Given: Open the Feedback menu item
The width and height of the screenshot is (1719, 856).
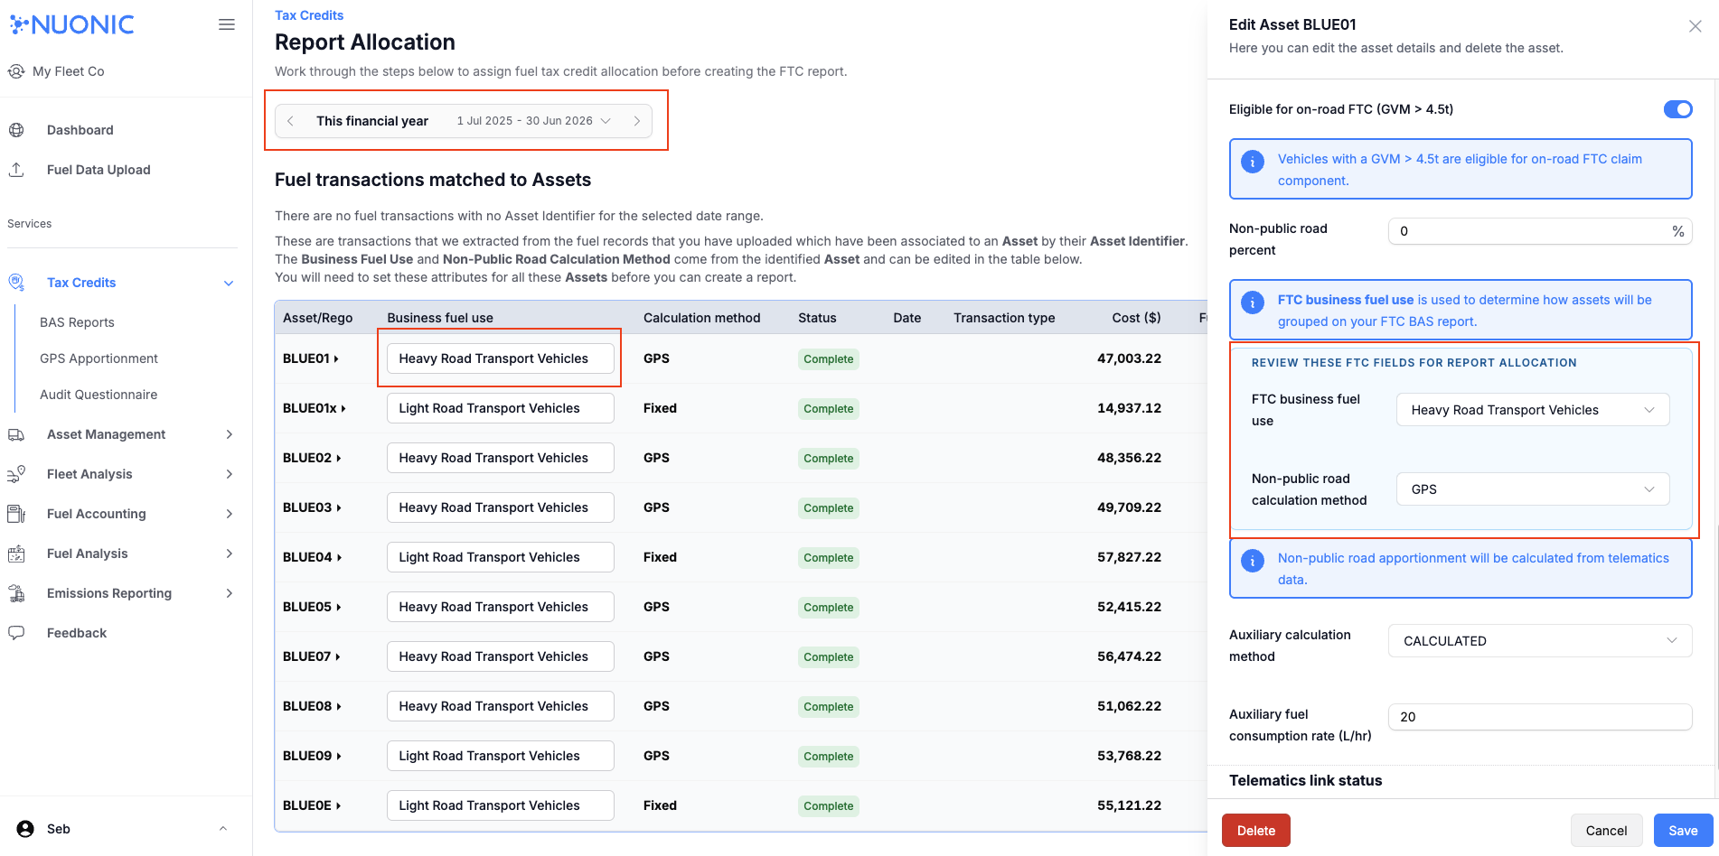Looking at the screenshot, I should [x=77, y=633].
